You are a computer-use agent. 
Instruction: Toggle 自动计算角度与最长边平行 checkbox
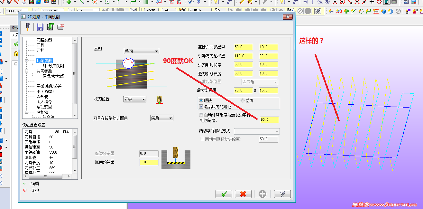pos(201,115)
